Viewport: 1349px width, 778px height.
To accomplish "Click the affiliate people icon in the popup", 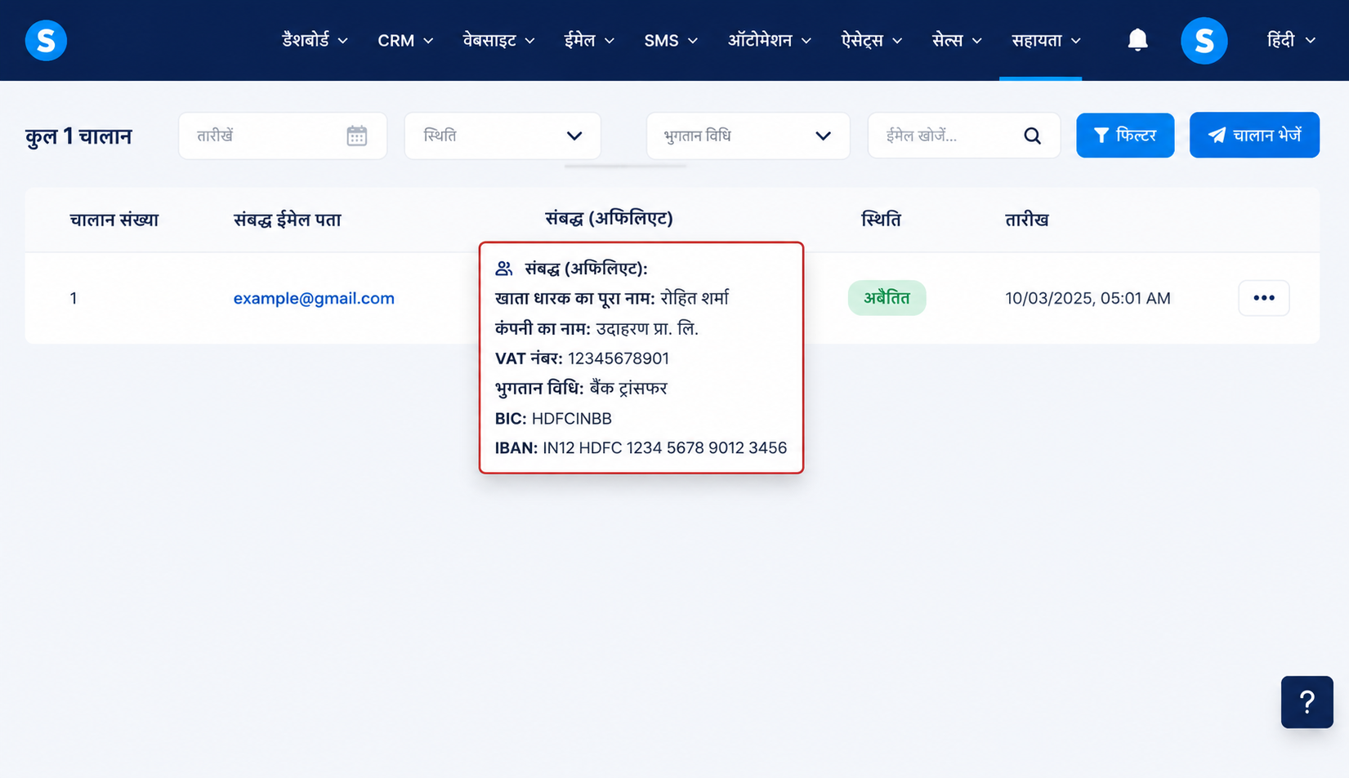I will [503, 269].
